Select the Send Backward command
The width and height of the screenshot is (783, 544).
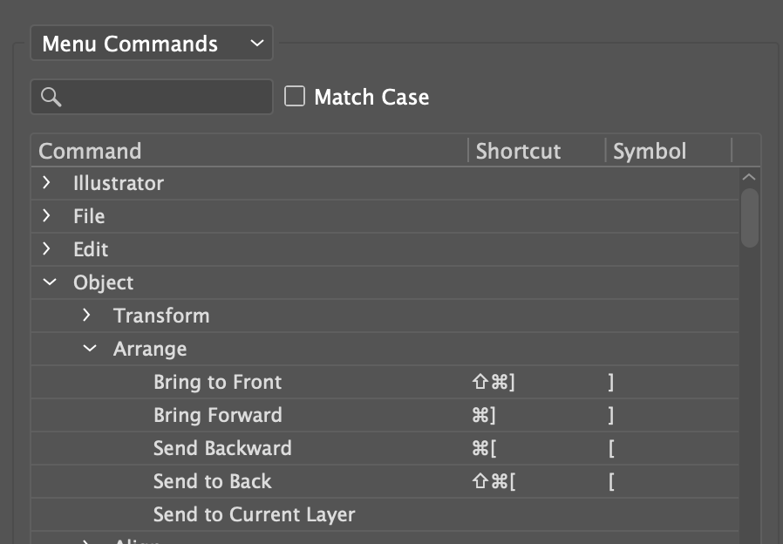tap(222, 448)
